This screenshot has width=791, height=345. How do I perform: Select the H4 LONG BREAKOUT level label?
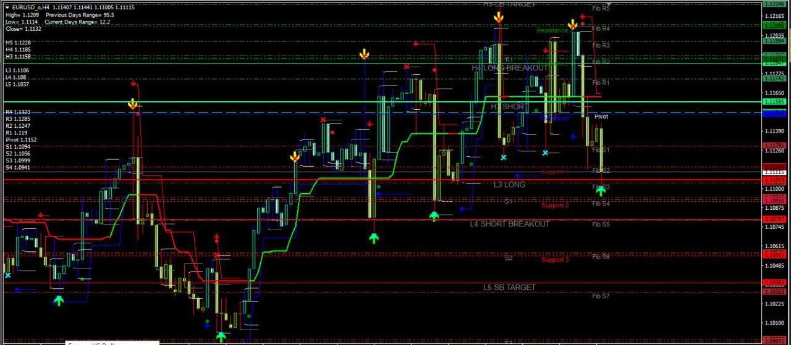(510, 68)
